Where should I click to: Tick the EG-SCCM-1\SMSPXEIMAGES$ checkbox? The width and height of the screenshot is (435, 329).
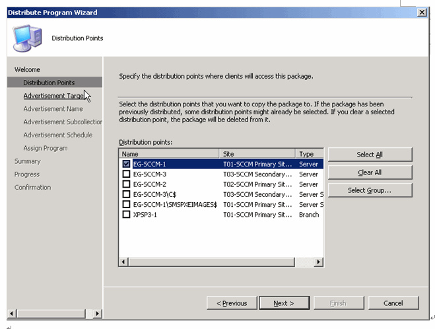tap(126, 204)
